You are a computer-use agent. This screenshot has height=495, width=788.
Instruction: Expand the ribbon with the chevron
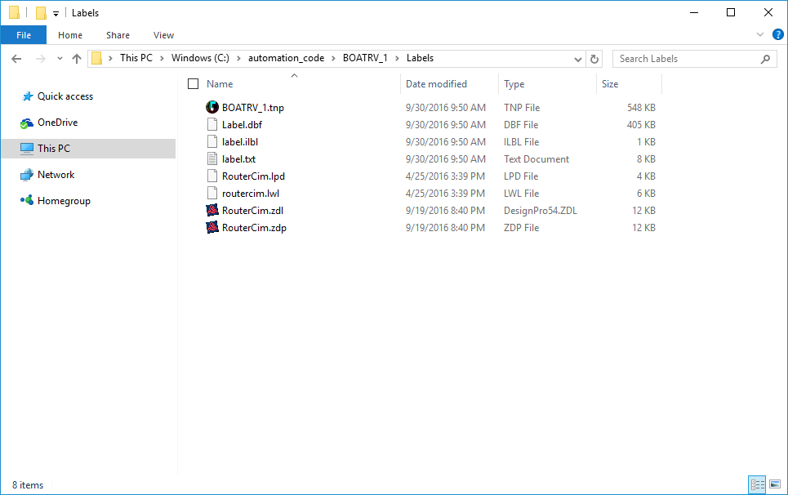point(760,35)
